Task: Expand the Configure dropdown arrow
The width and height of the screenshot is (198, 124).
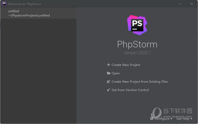Action: click(x=171, y=119)
